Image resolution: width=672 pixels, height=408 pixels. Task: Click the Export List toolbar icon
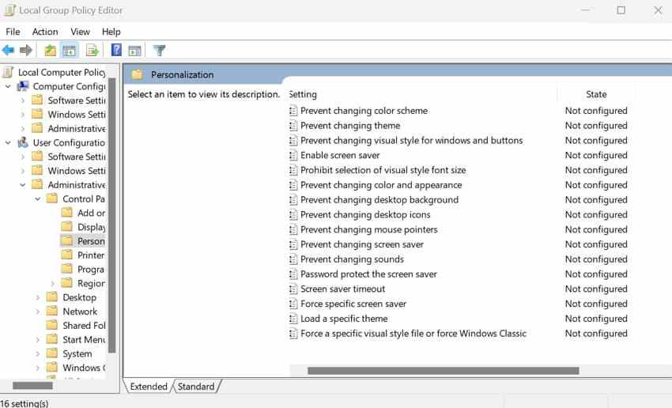point(92,50)
